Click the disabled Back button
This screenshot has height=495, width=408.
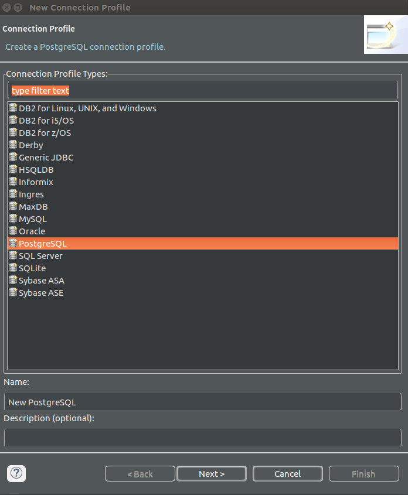click(140, 474)
